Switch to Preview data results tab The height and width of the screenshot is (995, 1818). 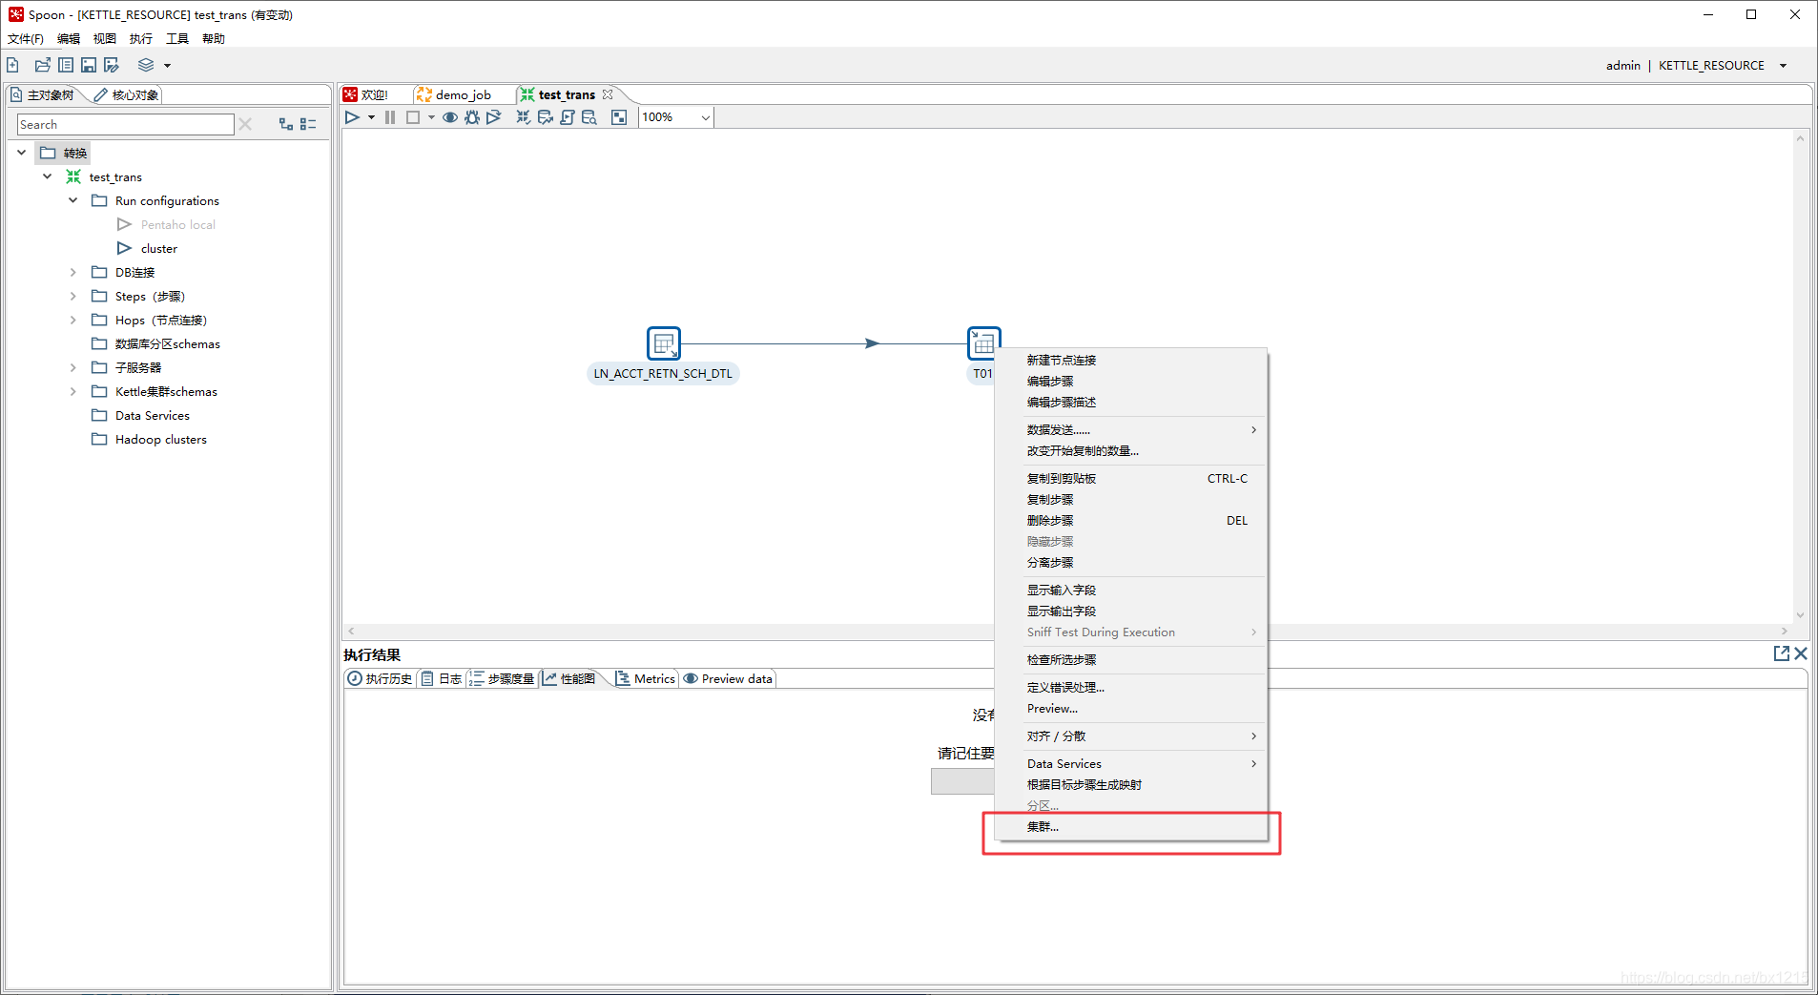728,678
